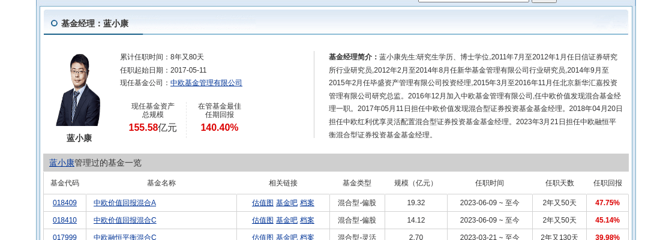Open the 中欧价值回报混合C fund page

pos(125,220)
